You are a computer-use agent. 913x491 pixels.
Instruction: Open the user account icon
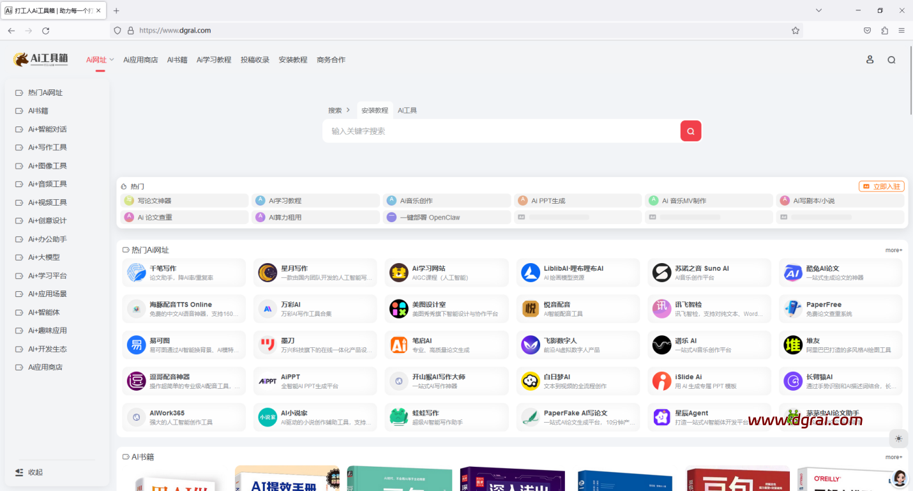870,59
